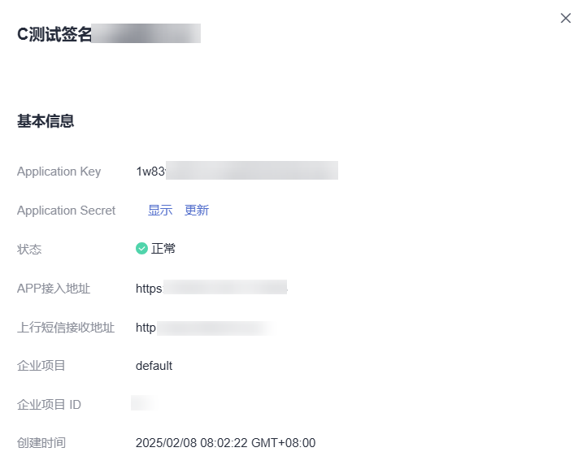Close the C测试签名 details panel
This screenshot has width=578, height=465.
click(566, 18)
